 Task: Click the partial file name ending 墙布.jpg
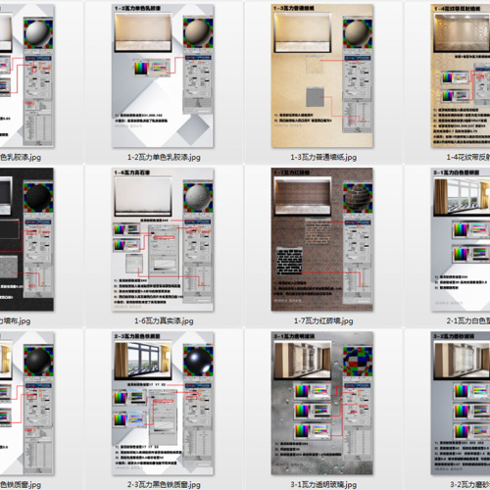click(16, 321)
